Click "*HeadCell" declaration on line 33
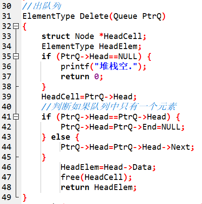 (120, 36)
